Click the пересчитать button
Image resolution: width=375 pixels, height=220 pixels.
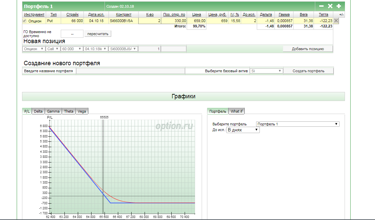pyautogui.click(x=98, y=34)
